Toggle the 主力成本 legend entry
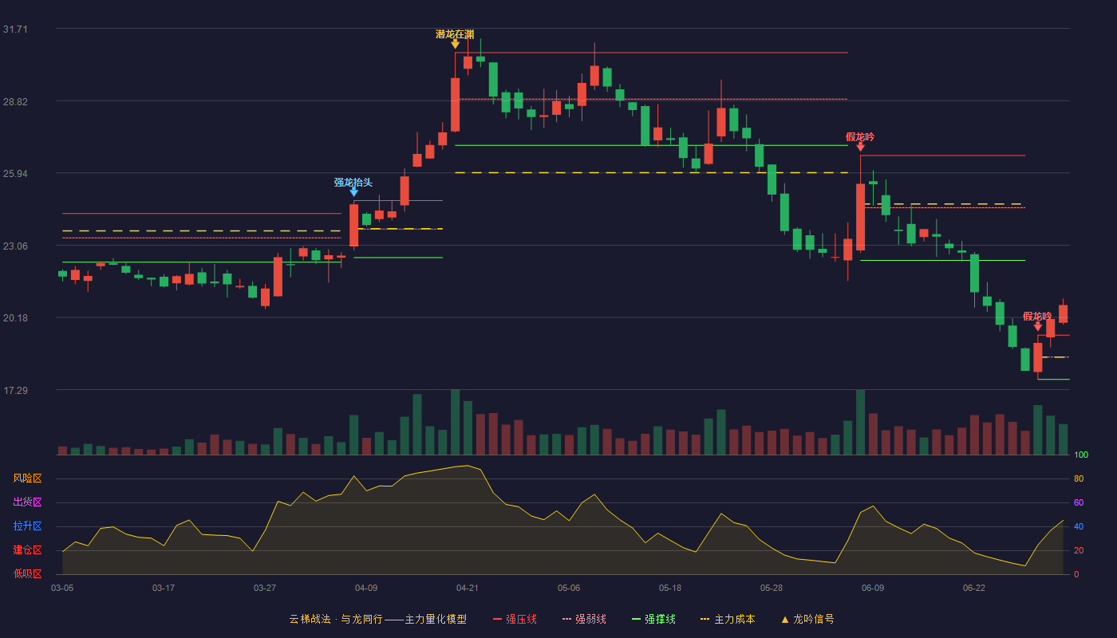1117x638 pixels. [x=728, y=619]
